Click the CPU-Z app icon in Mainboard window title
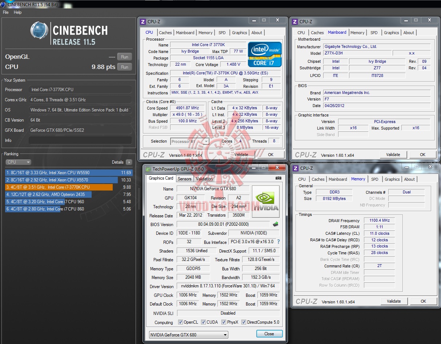The height and width of the screenshot is (344, 441). [x=295, y=21]
